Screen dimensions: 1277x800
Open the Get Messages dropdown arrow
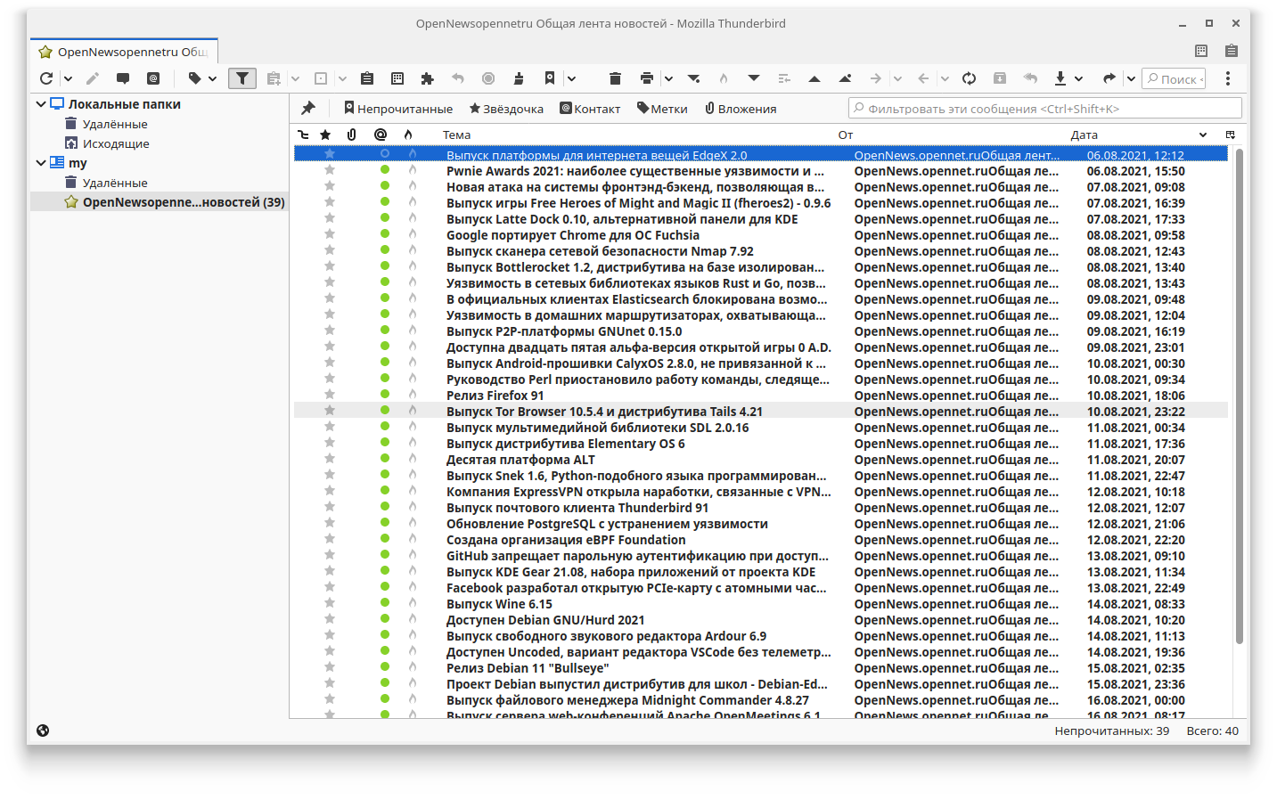pyautogui.click(x=67, y=78)
